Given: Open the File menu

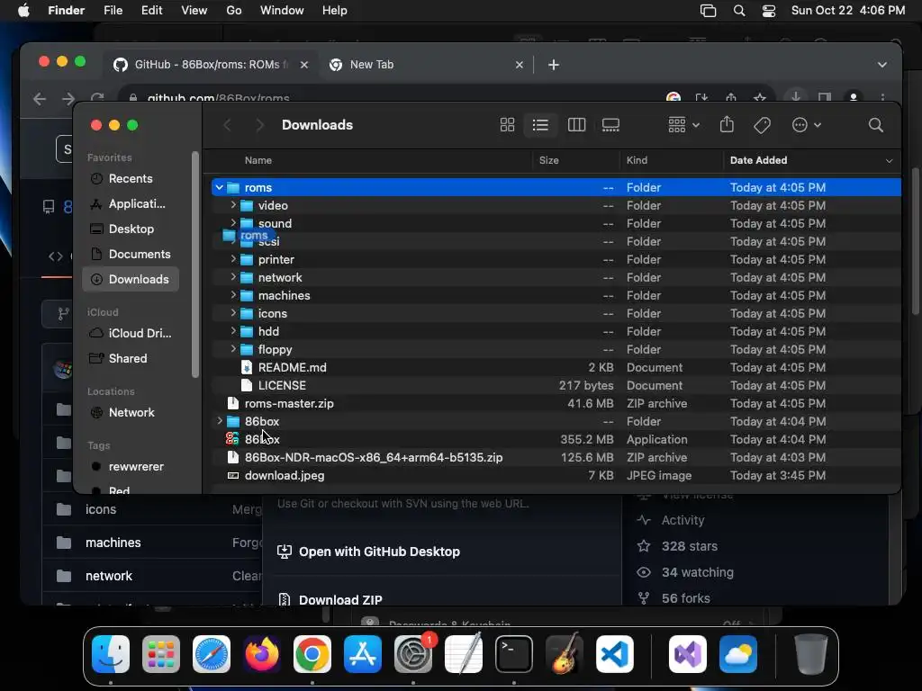Looking at the screenshot, I should click(x=113, y=11).
